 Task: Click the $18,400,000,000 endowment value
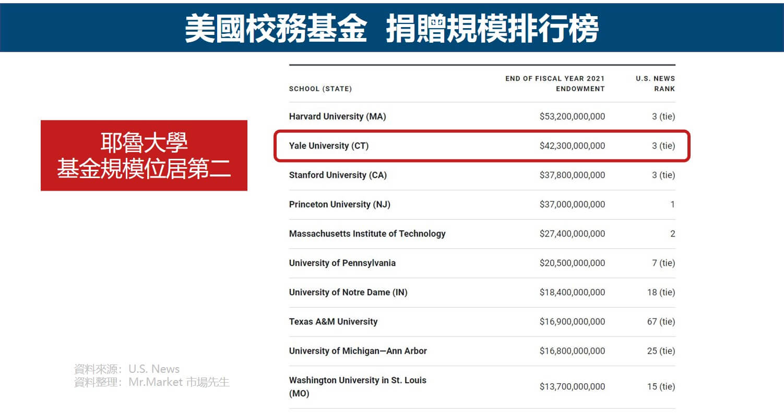coord(572,292)
